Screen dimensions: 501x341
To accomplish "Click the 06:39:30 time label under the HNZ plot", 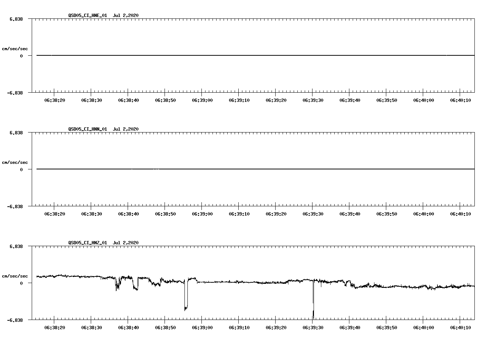I will click(313, 327).
